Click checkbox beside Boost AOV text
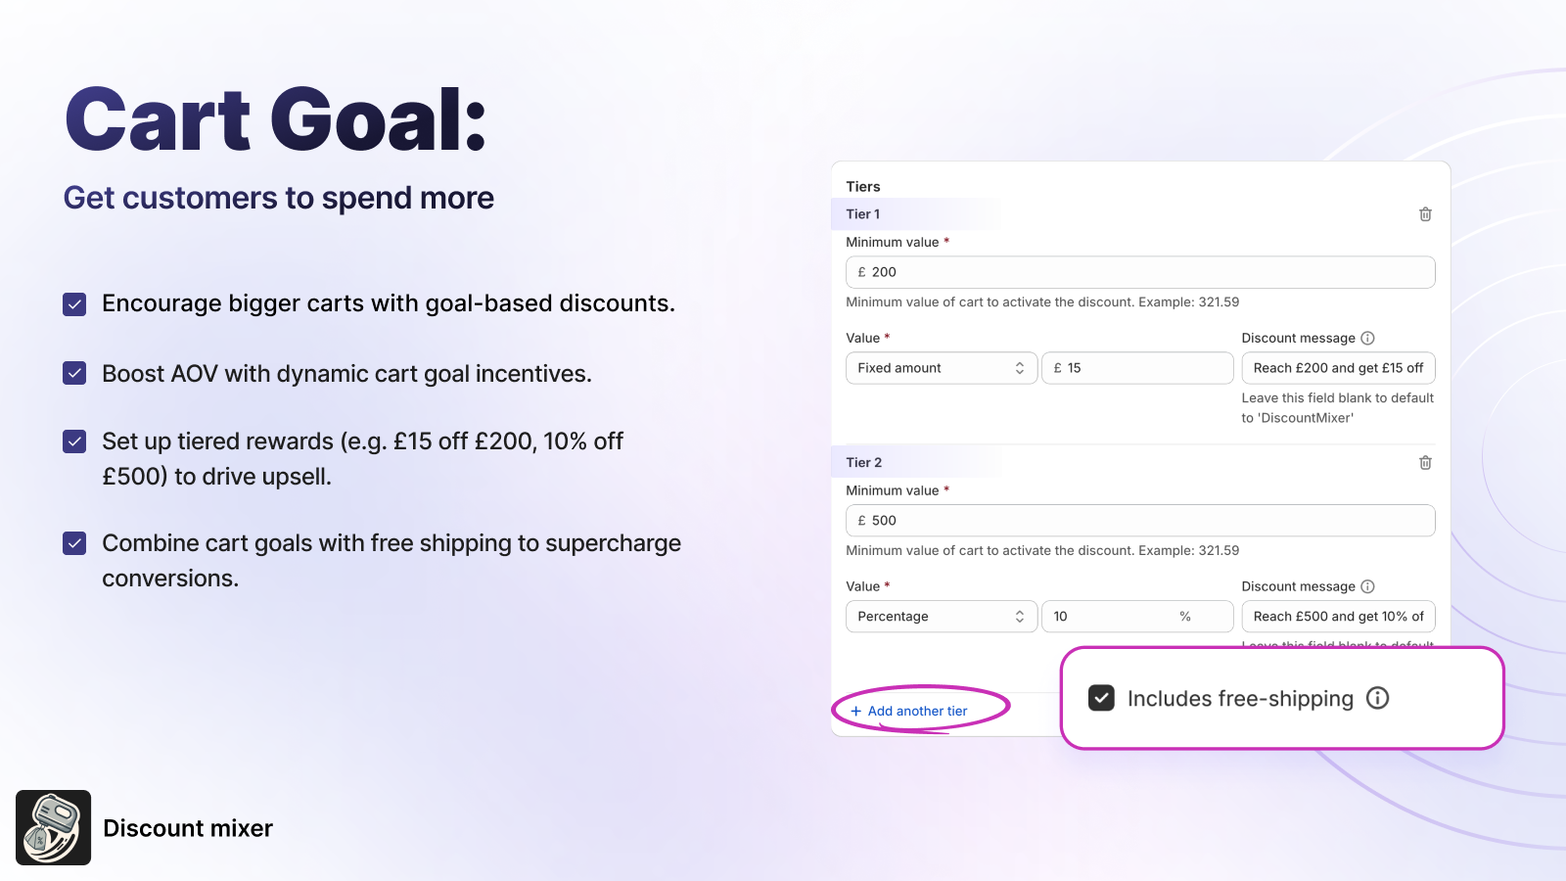 click(74, 373)
